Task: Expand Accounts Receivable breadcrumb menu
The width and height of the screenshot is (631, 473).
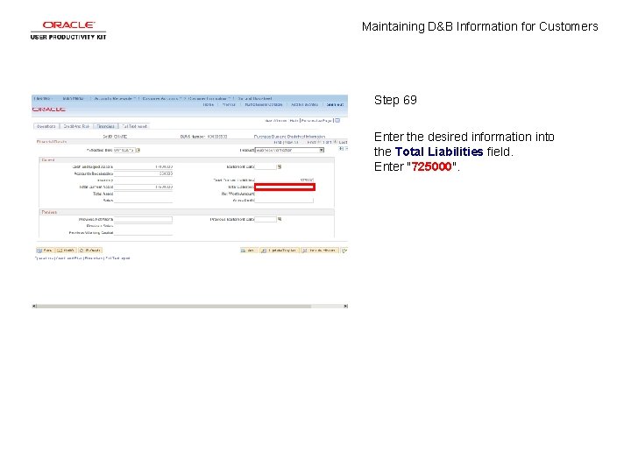Action: (114, 98)
